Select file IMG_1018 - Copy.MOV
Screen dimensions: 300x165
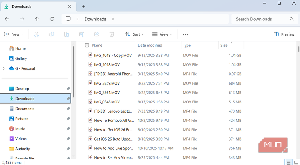pyautogui.click(x=113, y=55)
